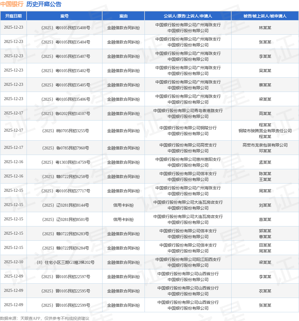The image size is (299, 321).
Task: Click defendant 林某某
Action: point(265,28)
